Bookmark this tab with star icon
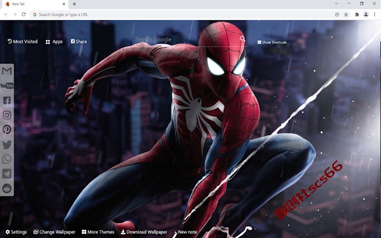This screenshot has width=381, height=238. click(346, 14)
